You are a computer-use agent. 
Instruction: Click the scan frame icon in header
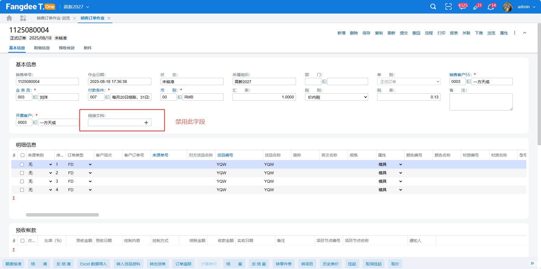(448, 7)
